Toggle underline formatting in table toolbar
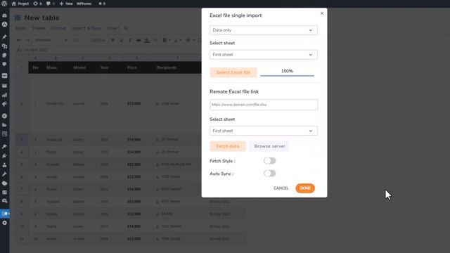 [122, 40]
